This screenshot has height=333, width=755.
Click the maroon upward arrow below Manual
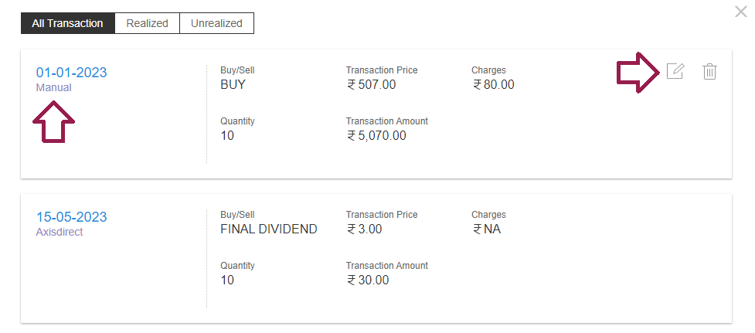tap(53, 122)
